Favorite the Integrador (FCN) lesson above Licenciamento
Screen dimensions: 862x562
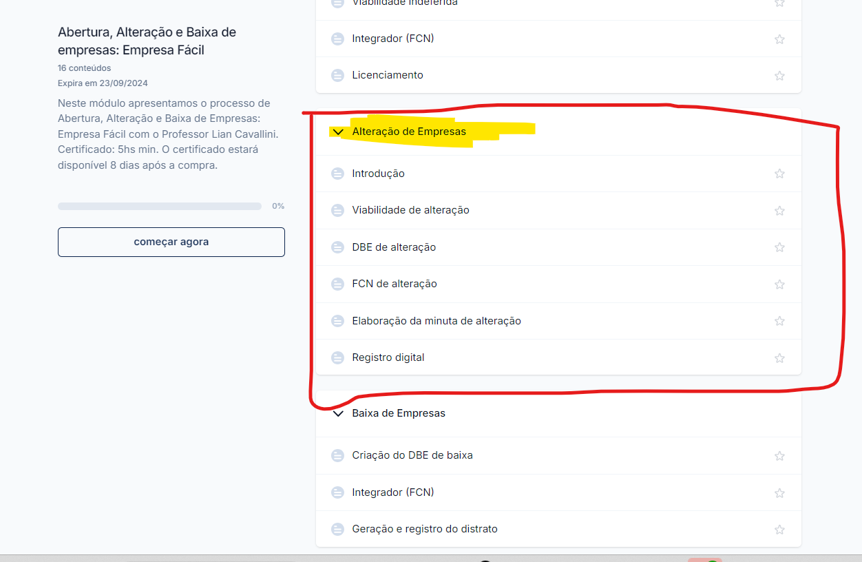779,39
